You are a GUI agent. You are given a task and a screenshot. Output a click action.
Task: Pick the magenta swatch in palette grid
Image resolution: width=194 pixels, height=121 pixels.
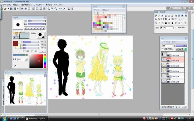tap(94, 23)
